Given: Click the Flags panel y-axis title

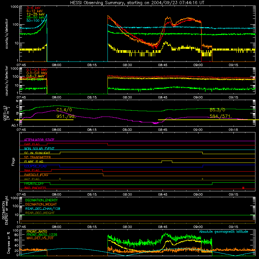Looking at the screenshot, I should click(13, 162).
